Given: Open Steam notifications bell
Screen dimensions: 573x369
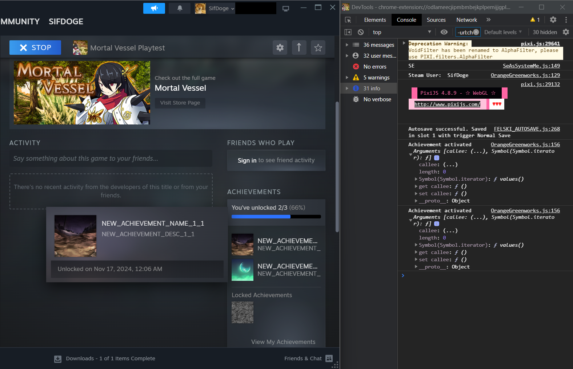Looking at the screenshot, I should click(x=180, y=8).
